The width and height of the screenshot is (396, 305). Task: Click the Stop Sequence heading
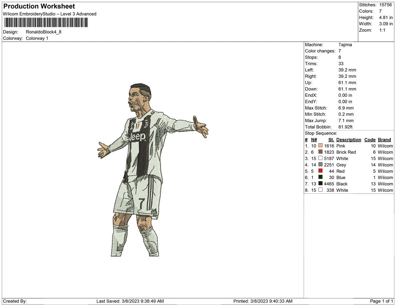tap(321, 133)
